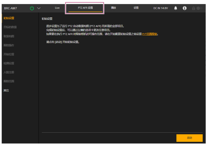Open the notification bell
Image resolution: width=207 pixels, height=145 pixels.
pyautogui.click(x=176, y=8)
